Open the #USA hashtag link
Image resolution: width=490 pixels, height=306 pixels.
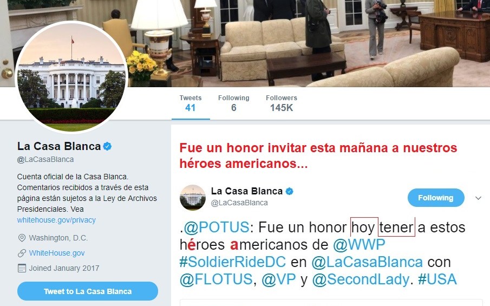point(437,279)
